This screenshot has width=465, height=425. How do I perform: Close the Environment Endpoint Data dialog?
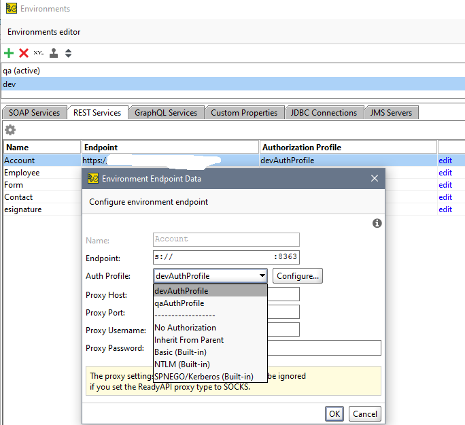coord(374,179)
